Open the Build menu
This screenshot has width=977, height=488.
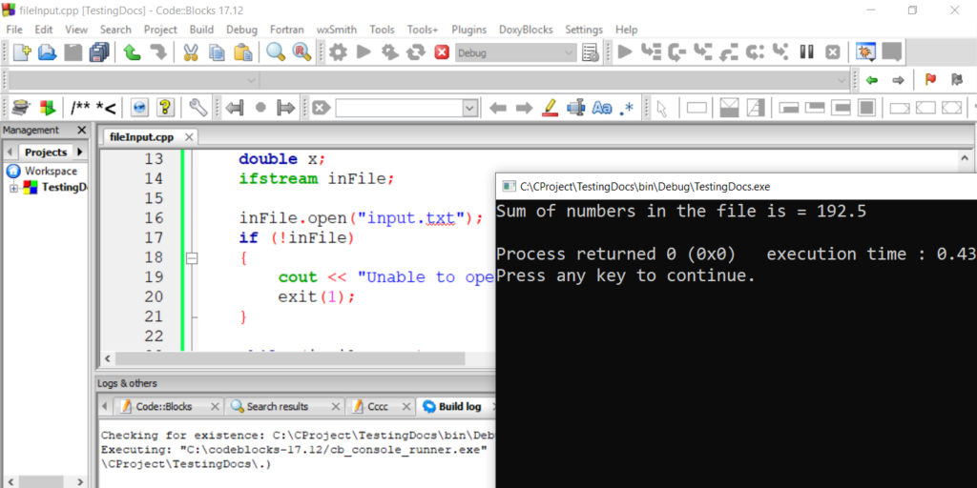(201, 30)
